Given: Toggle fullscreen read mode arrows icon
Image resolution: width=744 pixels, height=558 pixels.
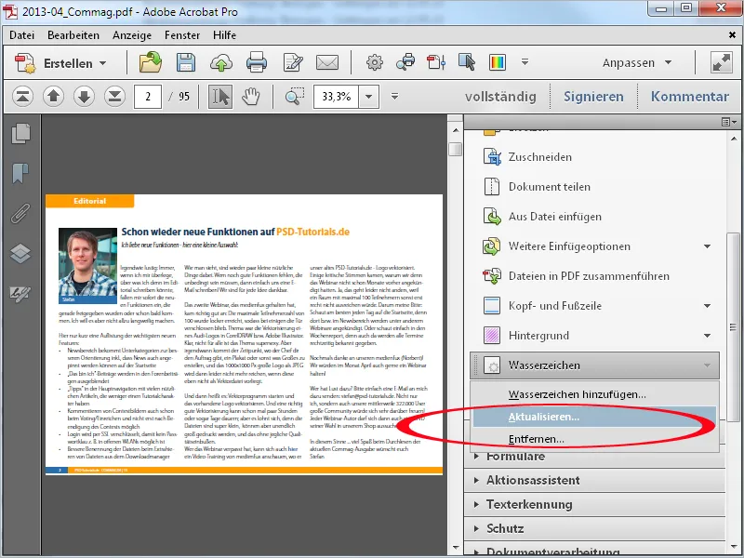Looking at the screenshot, I should (x=721, y=62).
